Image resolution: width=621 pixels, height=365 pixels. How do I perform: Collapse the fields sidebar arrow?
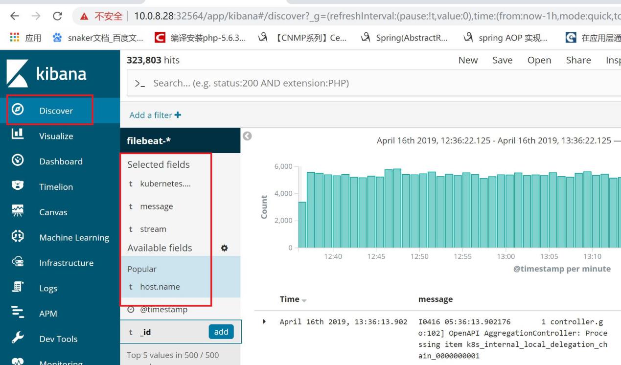point(247,136)
